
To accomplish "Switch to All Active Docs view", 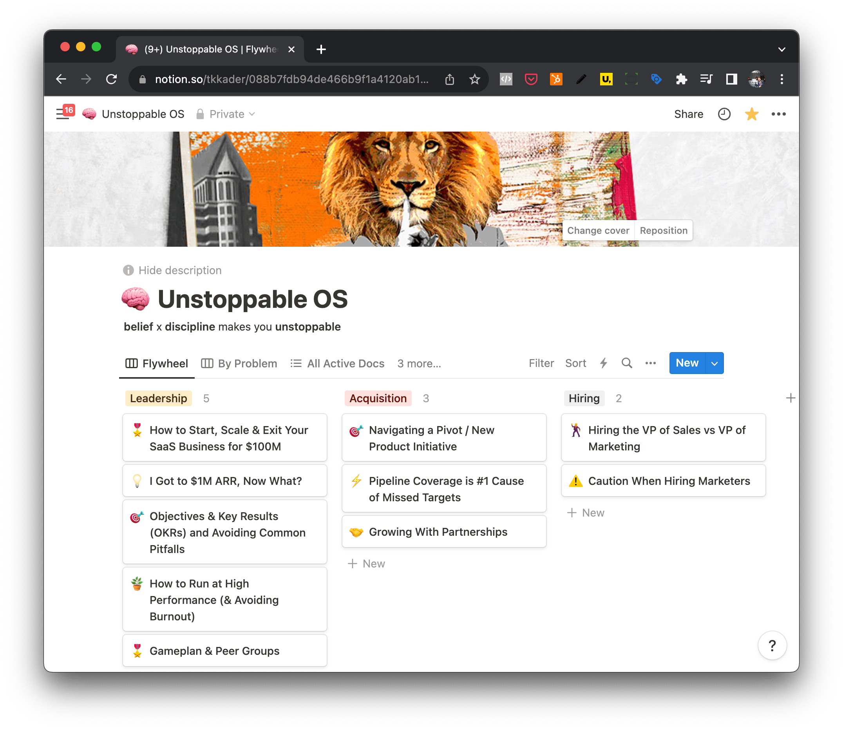I will click(337, 363).
